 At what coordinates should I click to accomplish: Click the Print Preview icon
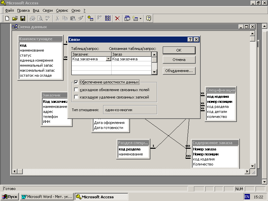(x=40, y=18)
